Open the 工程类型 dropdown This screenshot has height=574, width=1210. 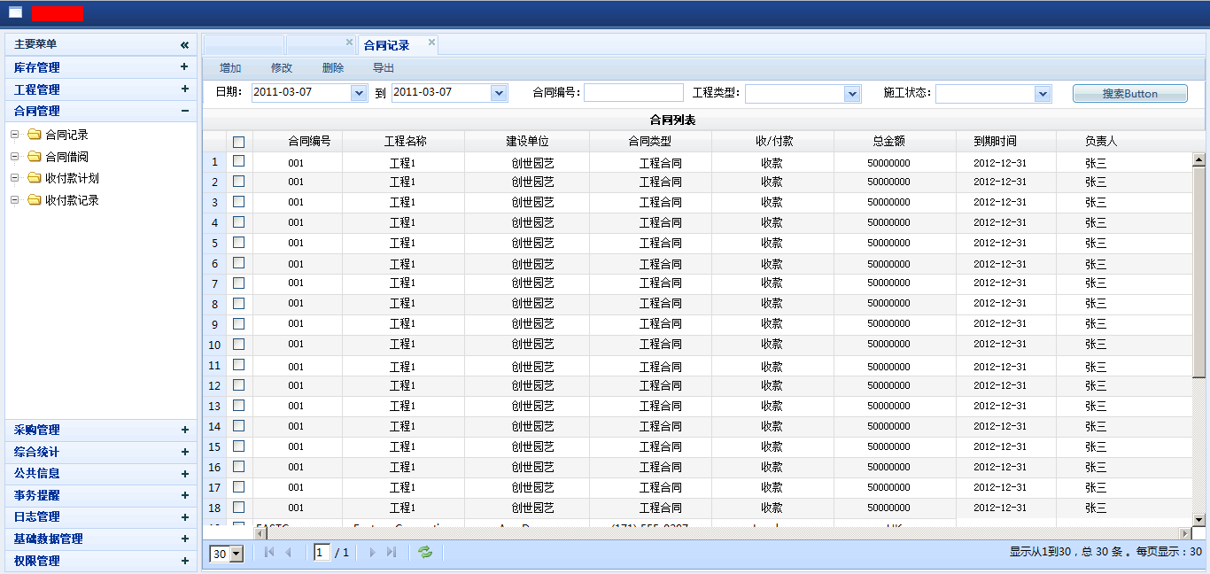(x=852, y=94)
